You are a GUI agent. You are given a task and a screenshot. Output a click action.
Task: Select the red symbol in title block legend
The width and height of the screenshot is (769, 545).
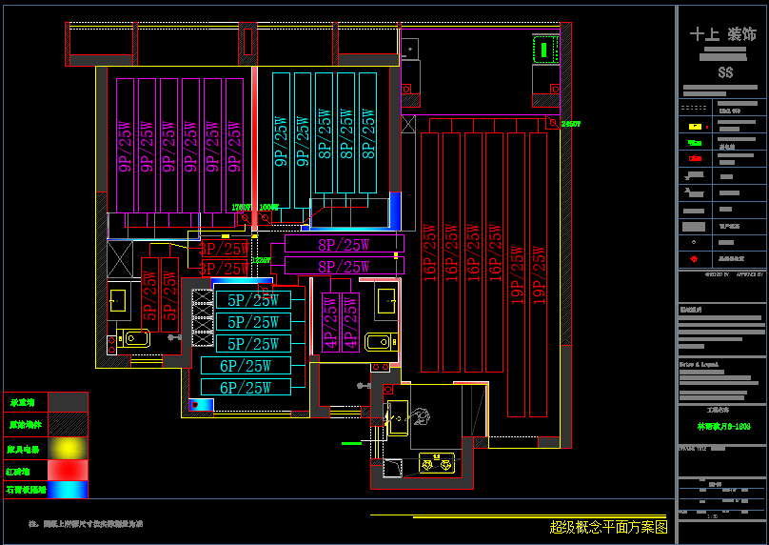point(697,158)
